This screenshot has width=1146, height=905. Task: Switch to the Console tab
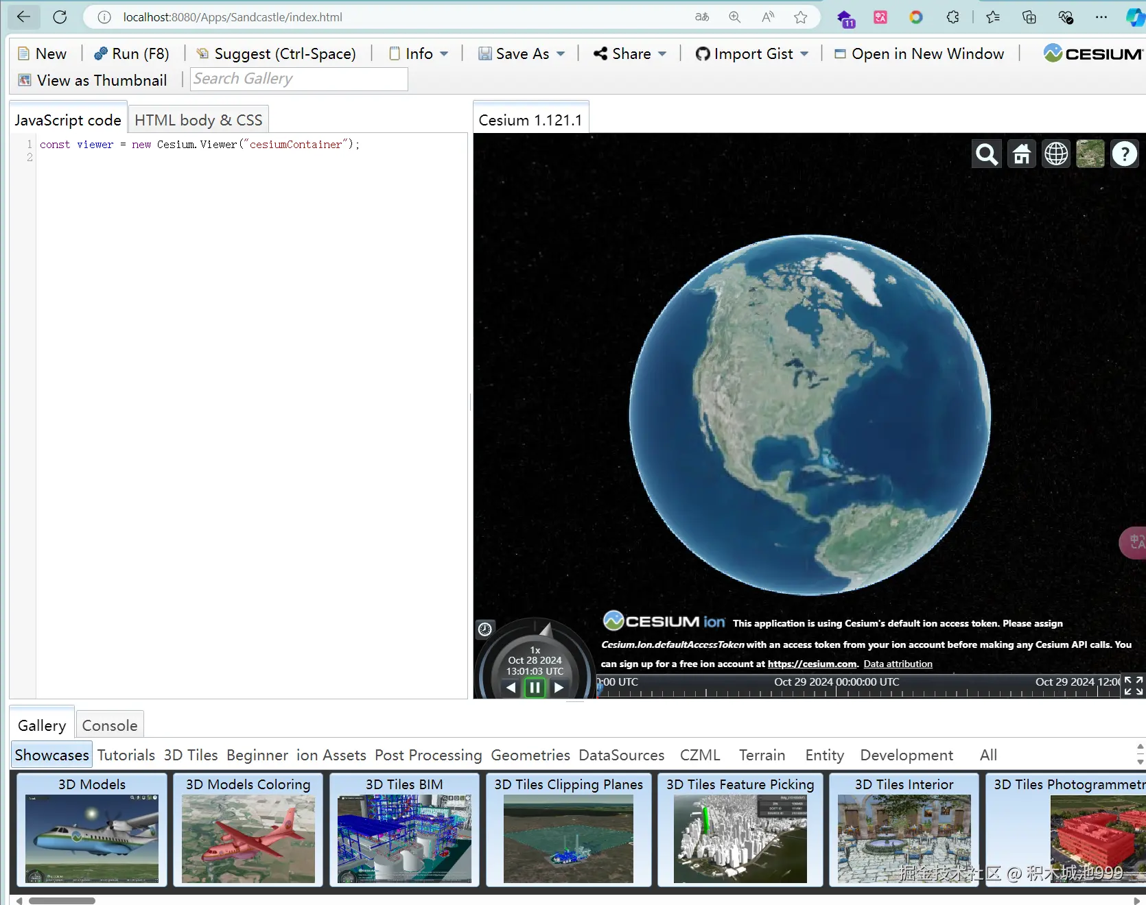point(110,725)
